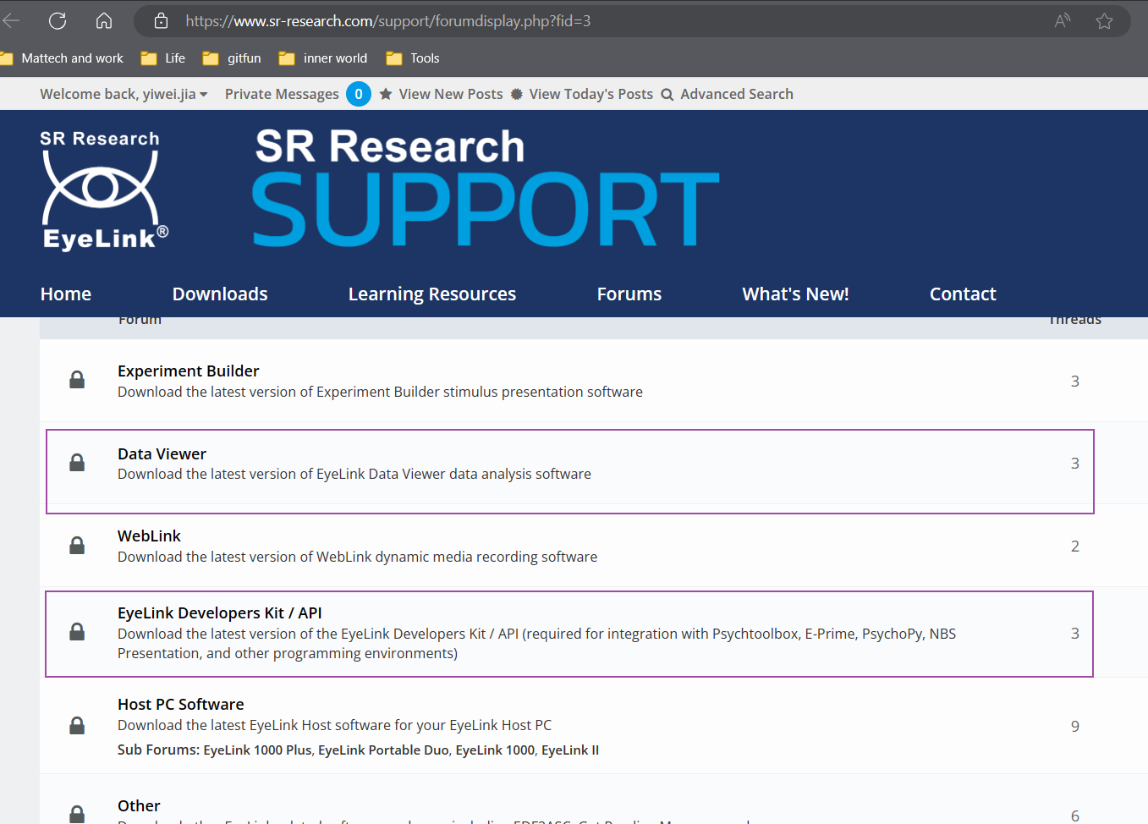Click the lock icon beside Data Viewer
The width and height of the screenshot is (1148, 824).
(x=77, y=462)
